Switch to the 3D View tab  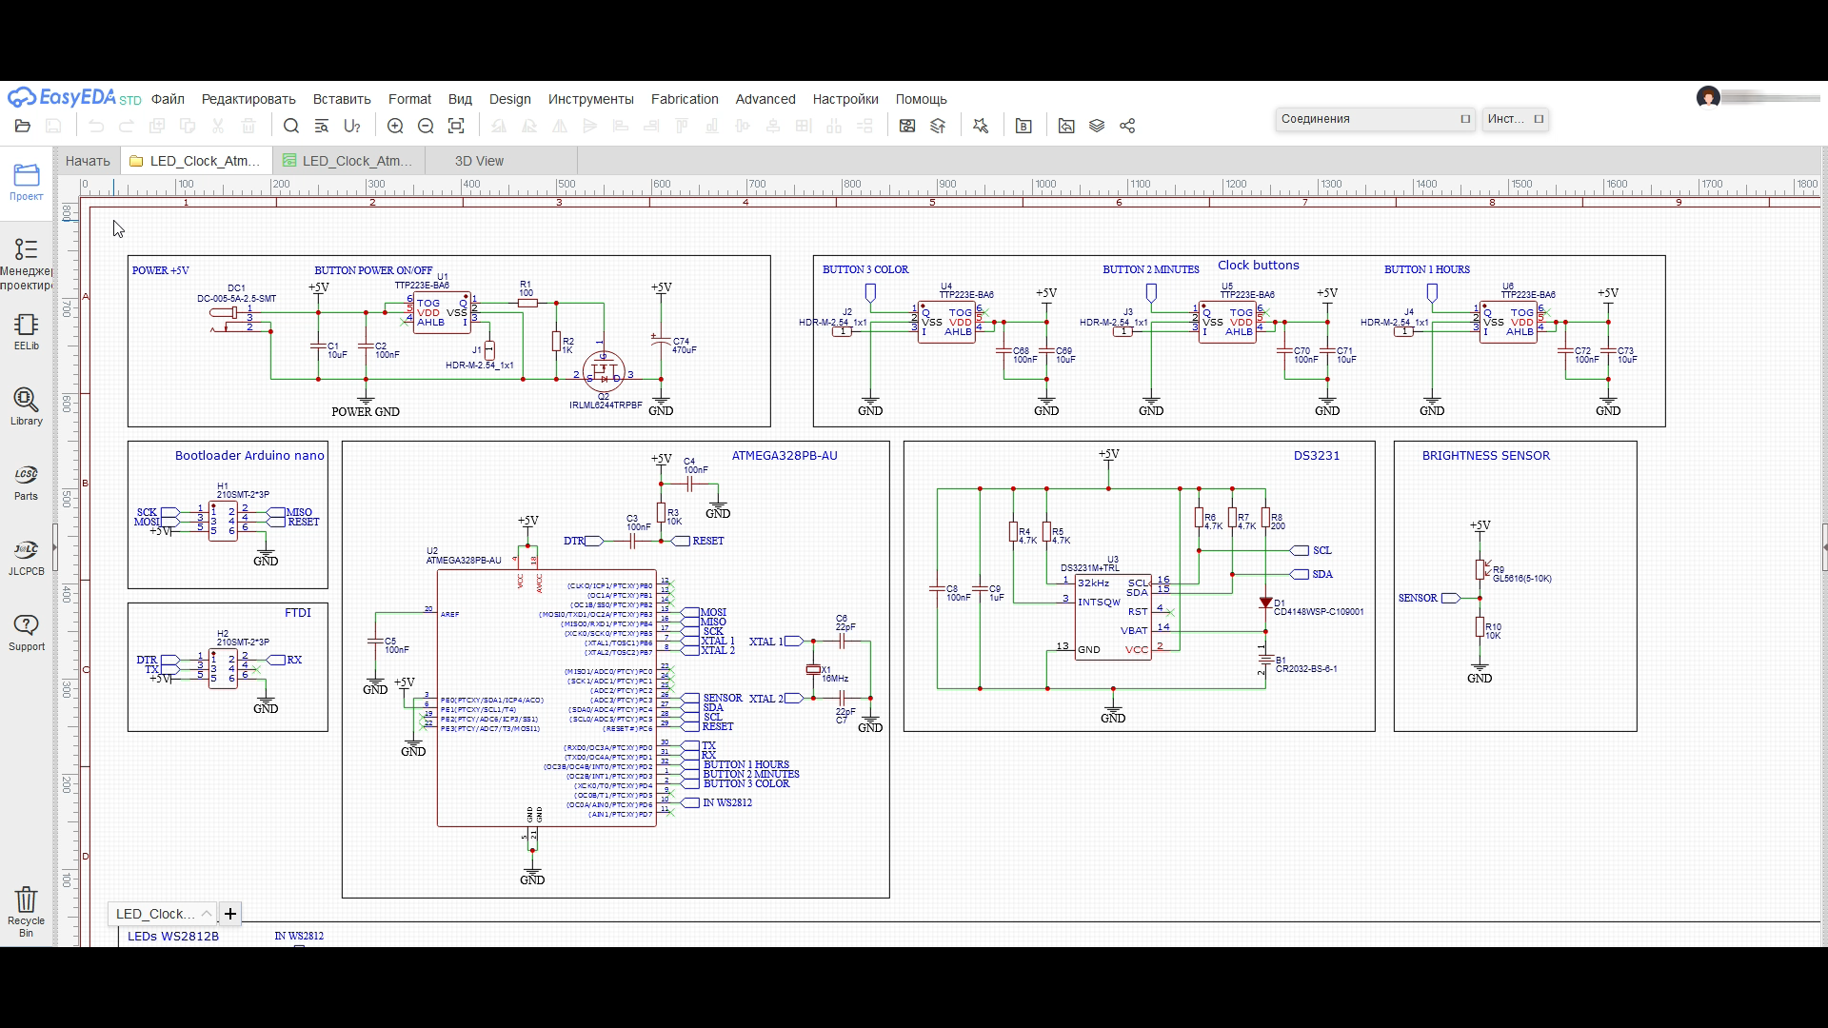tap(479, 161)
